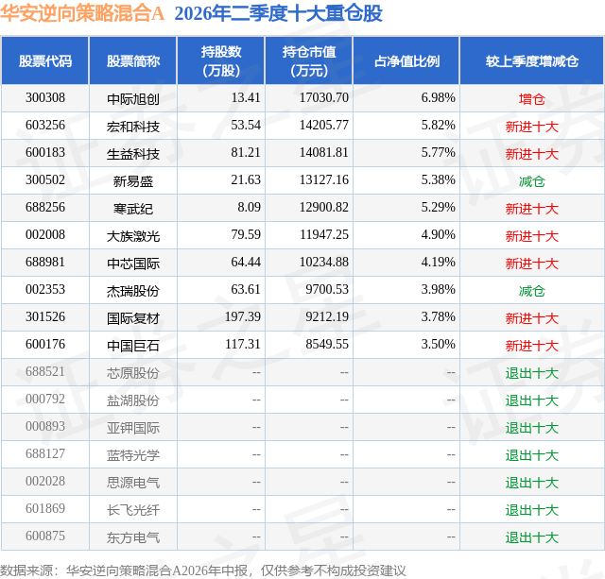This screenshot has height=579, width=605.
Task: Click the 宏和科技 stock name
Action: coord(133,127)
